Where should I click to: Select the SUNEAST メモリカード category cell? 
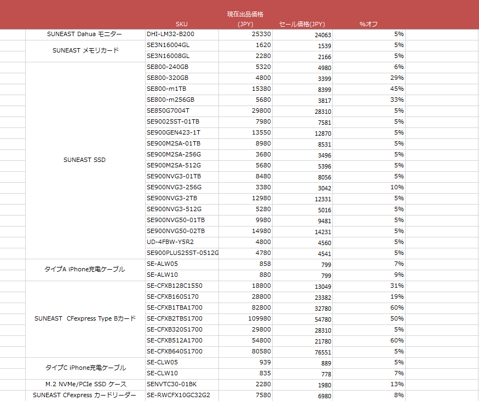(x=85, y=51)
